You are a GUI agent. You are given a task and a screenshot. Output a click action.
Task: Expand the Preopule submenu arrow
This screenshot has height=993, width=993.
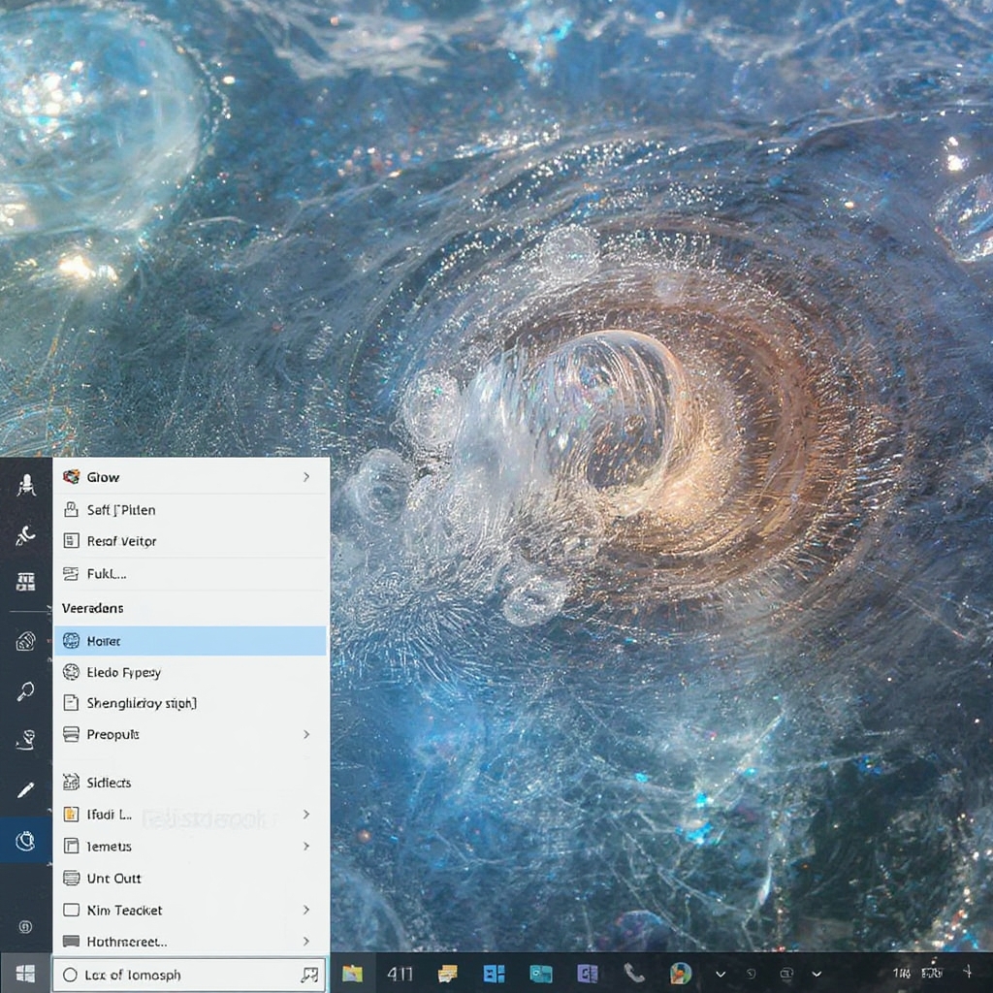pos(305,734)
